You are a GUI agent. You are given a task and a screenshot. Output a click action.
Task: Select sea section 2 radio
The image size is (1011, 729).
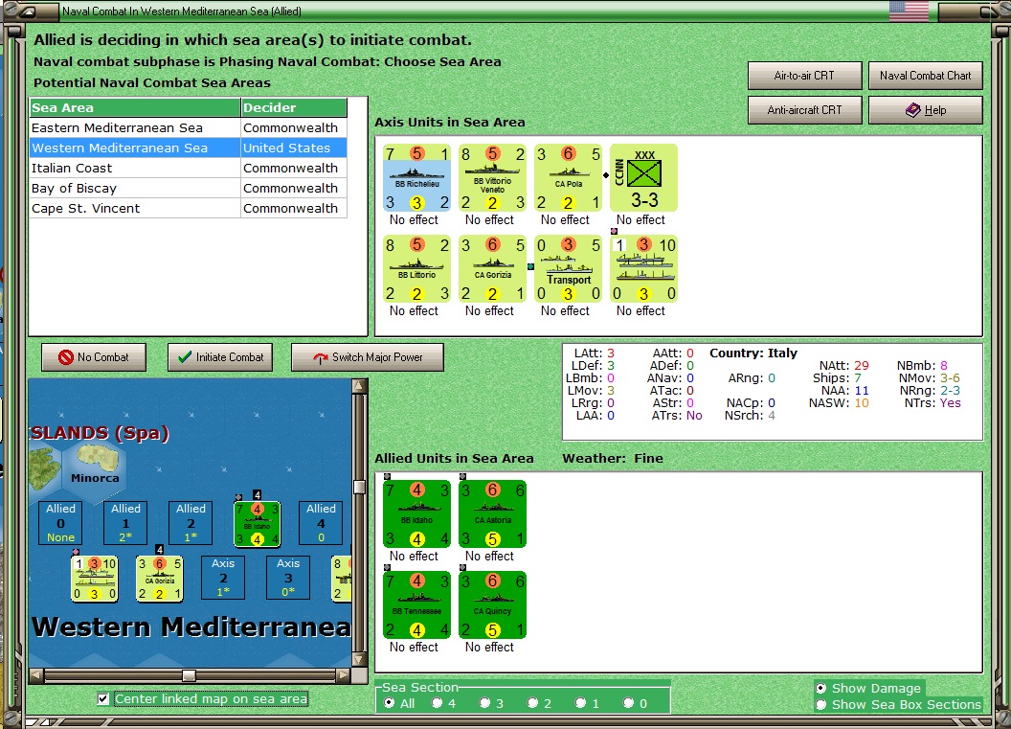click(x=532, y=703)
